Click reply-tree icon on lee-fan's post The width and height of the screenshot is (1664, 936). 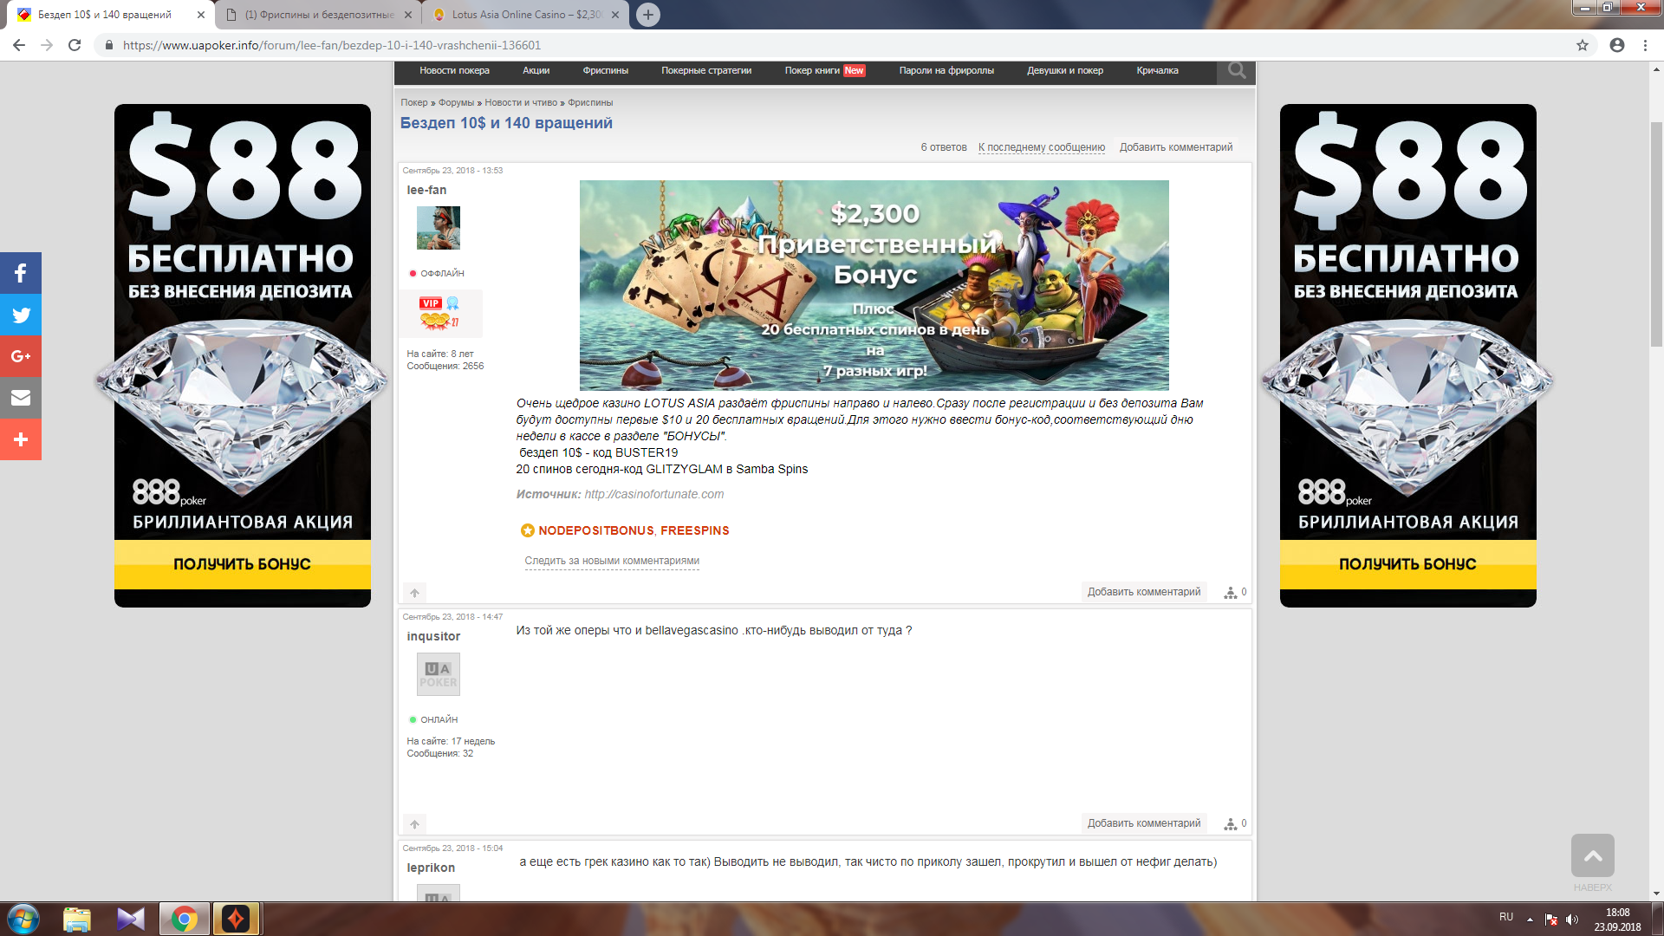(1230, 593)
